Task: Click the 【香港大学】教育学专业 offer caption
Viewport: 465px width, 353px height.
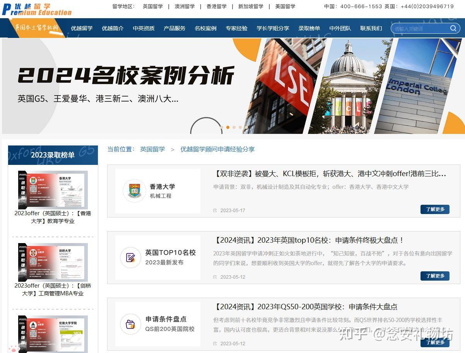Action: coord(53,217)
